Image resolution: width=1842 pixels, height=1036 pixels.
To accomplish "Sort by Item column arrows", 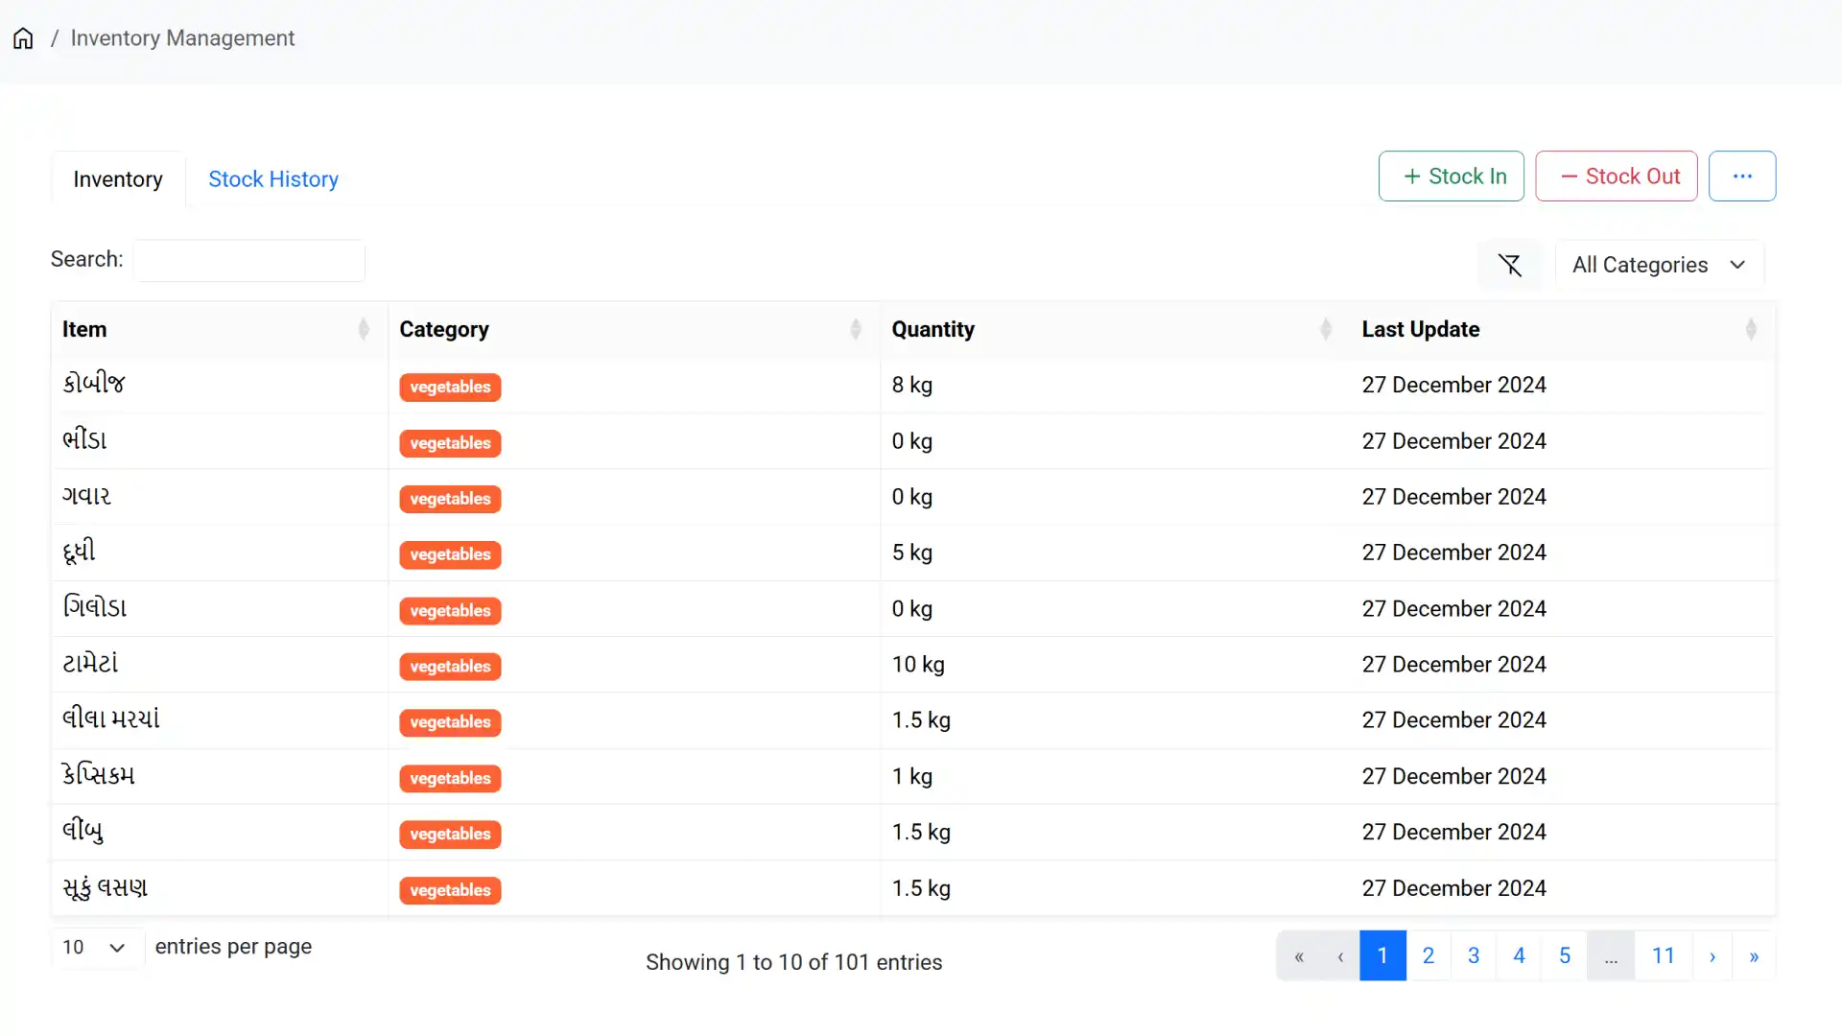I will (364, 329).
